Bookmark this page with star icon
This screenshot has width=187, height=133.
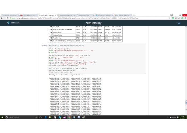click(170, 18)
